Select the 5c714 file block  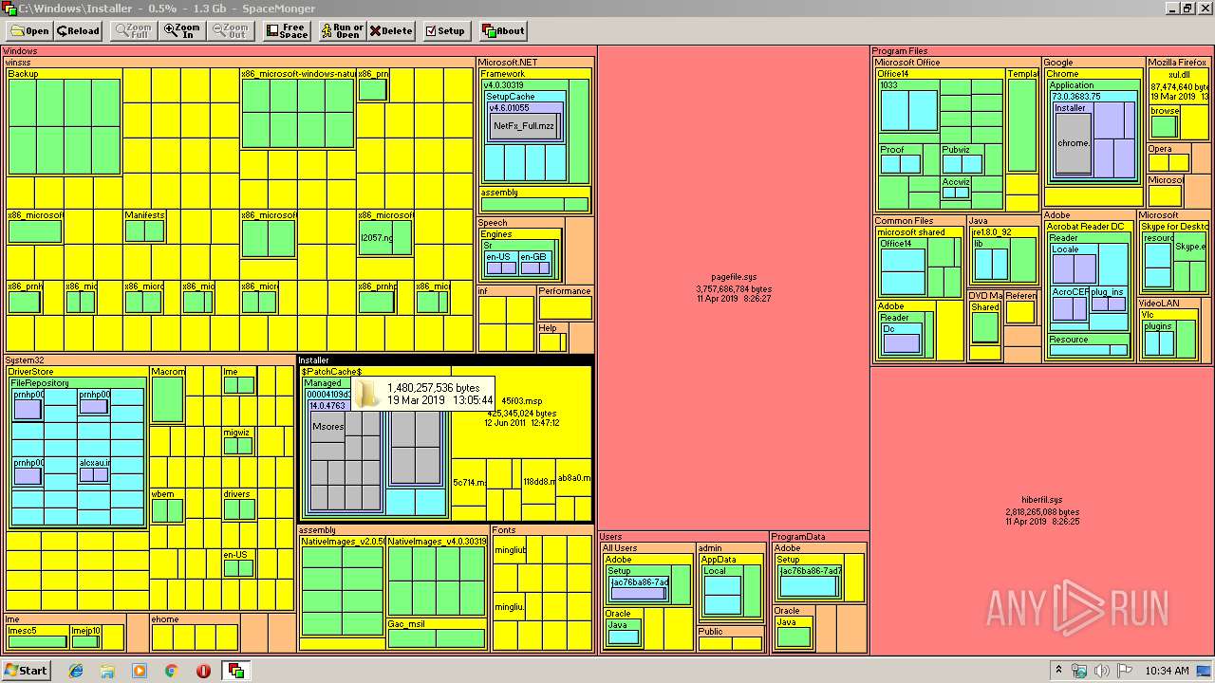coord(469,482)
